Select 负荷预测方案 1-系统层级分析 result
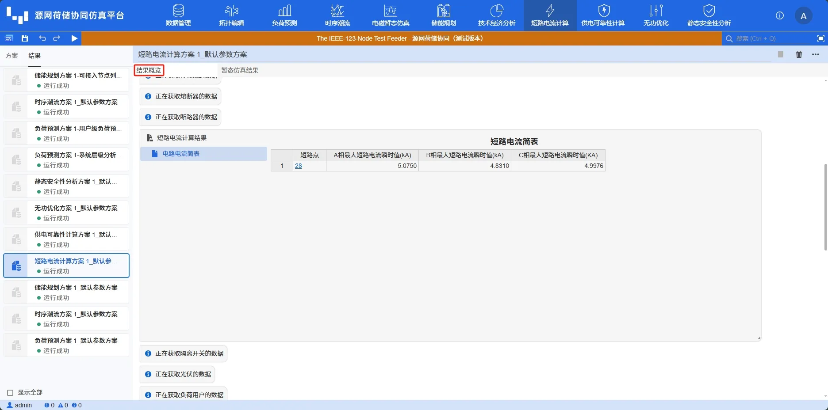Screen dimensions: 828x410 (66, 159)
